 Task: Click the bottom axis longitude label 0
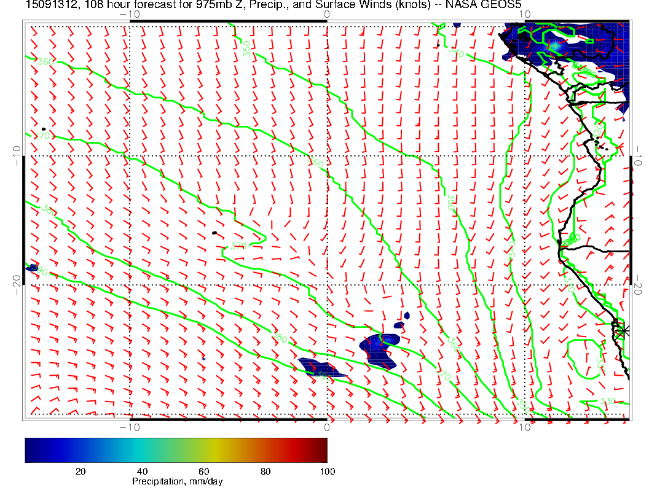(x=327, y=427)
